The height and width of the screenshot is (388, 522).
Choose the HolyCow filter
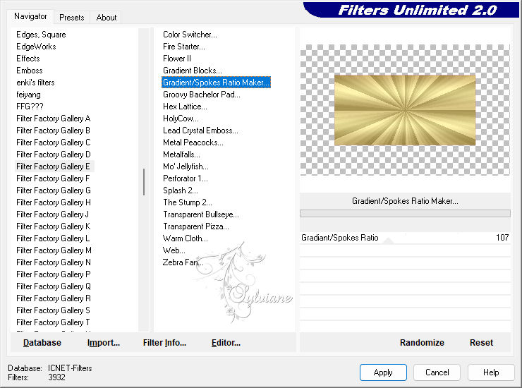[x=181, y=119]
